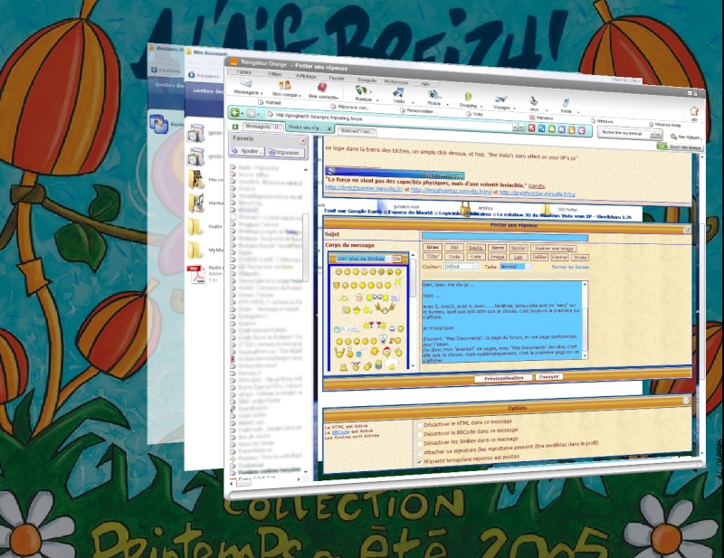The height and width of the screenshot is (558, 724).
Task: Open the star favorites icon at the toolbar's right end
Action: click(694, 111)
